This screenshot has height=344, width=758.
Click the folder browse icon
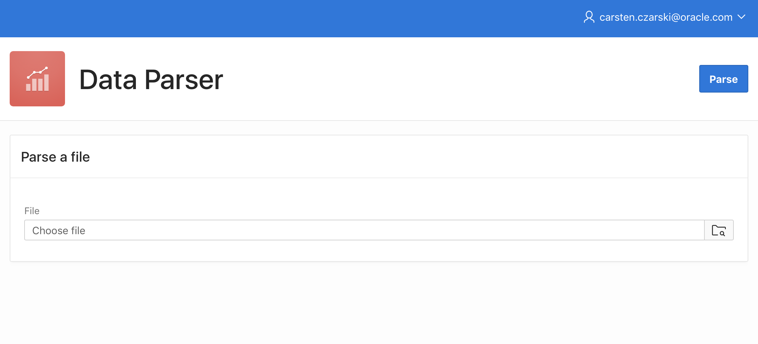click(x=719, y=230)
